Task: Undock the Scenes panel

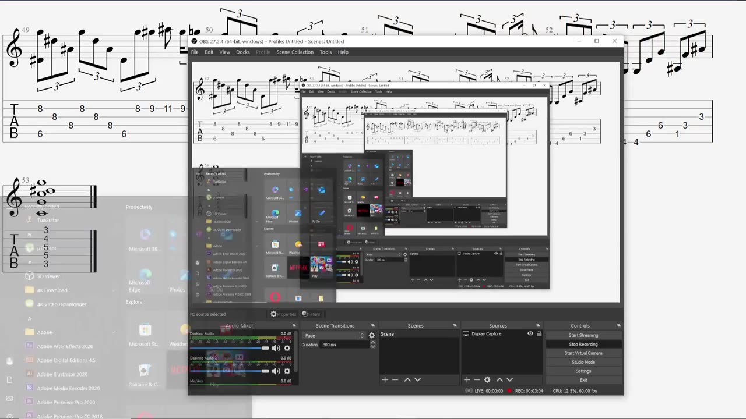Action: [455, 326]
